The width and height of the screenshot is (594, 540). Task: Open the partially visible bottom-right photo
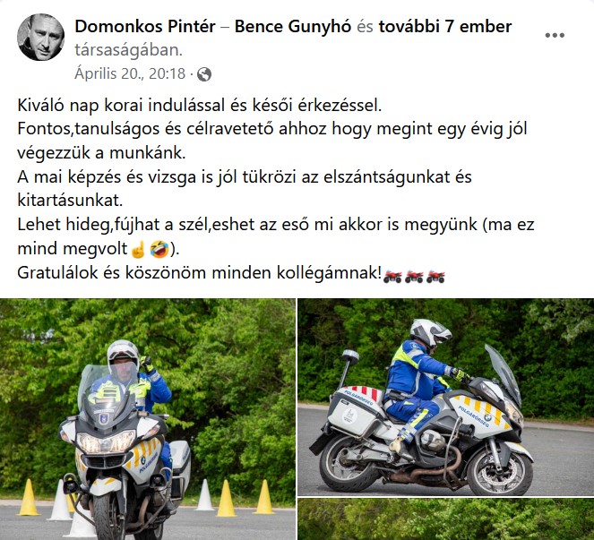pos(446,519)
